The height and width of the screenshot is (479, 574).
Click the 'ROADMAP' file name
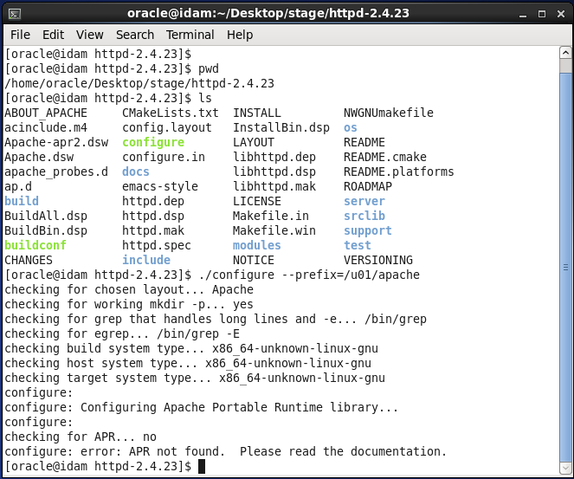click(x=368, y=186)
